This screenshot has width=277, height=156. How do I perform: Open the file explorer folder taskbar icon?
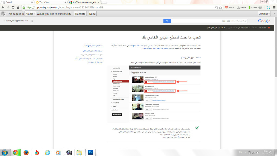point(80,152)
